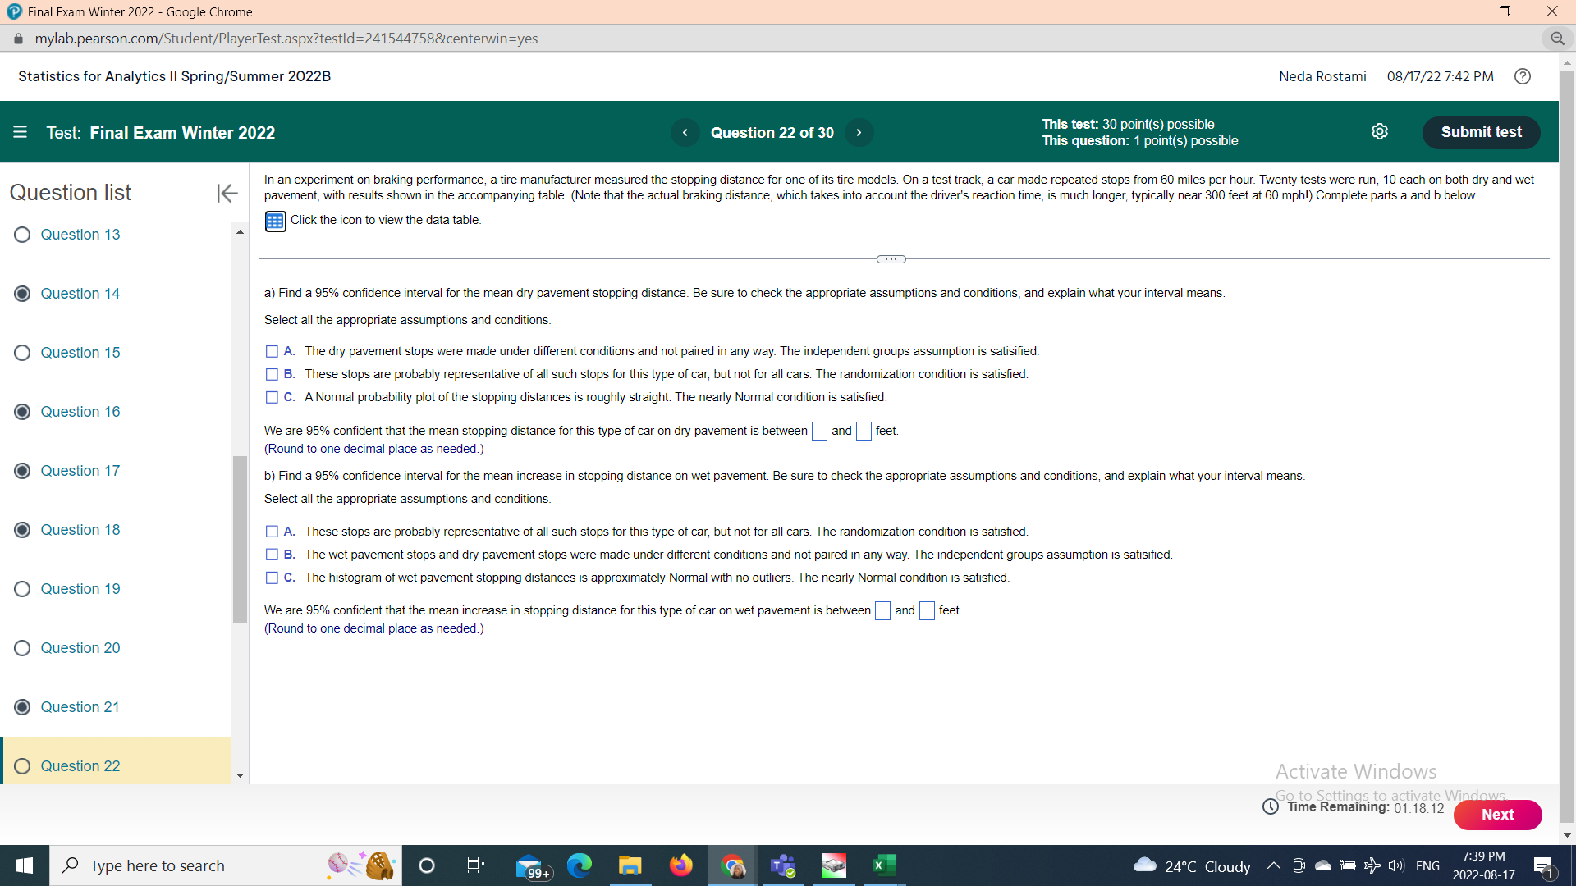
Task: Open Microsoft Teams from the taskbar
Action: [x=782, y=865]
